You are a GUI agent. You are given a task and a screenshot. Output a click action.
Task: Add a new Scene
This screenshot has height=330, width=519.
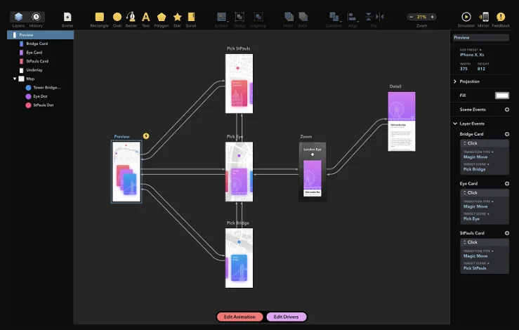pos(67,17)
